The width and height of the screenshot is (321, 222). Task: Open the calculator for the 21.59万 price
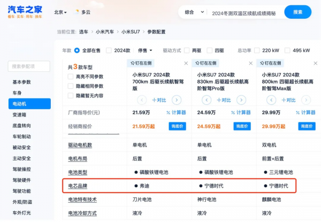tap(176, 112)
